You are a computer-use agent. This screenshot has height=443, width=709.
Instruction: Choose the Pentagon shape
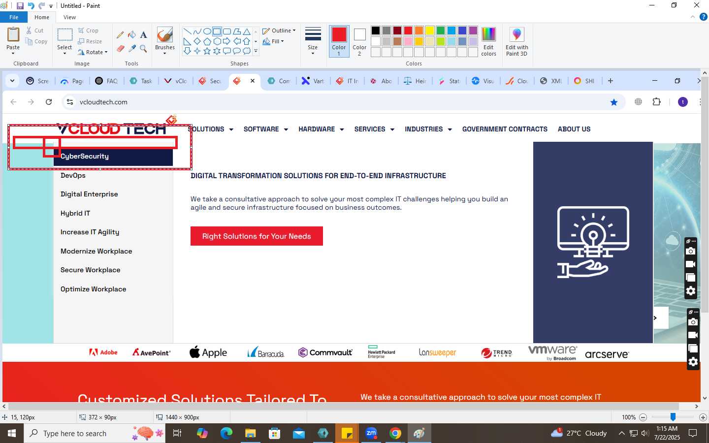[x=207, y=41]
